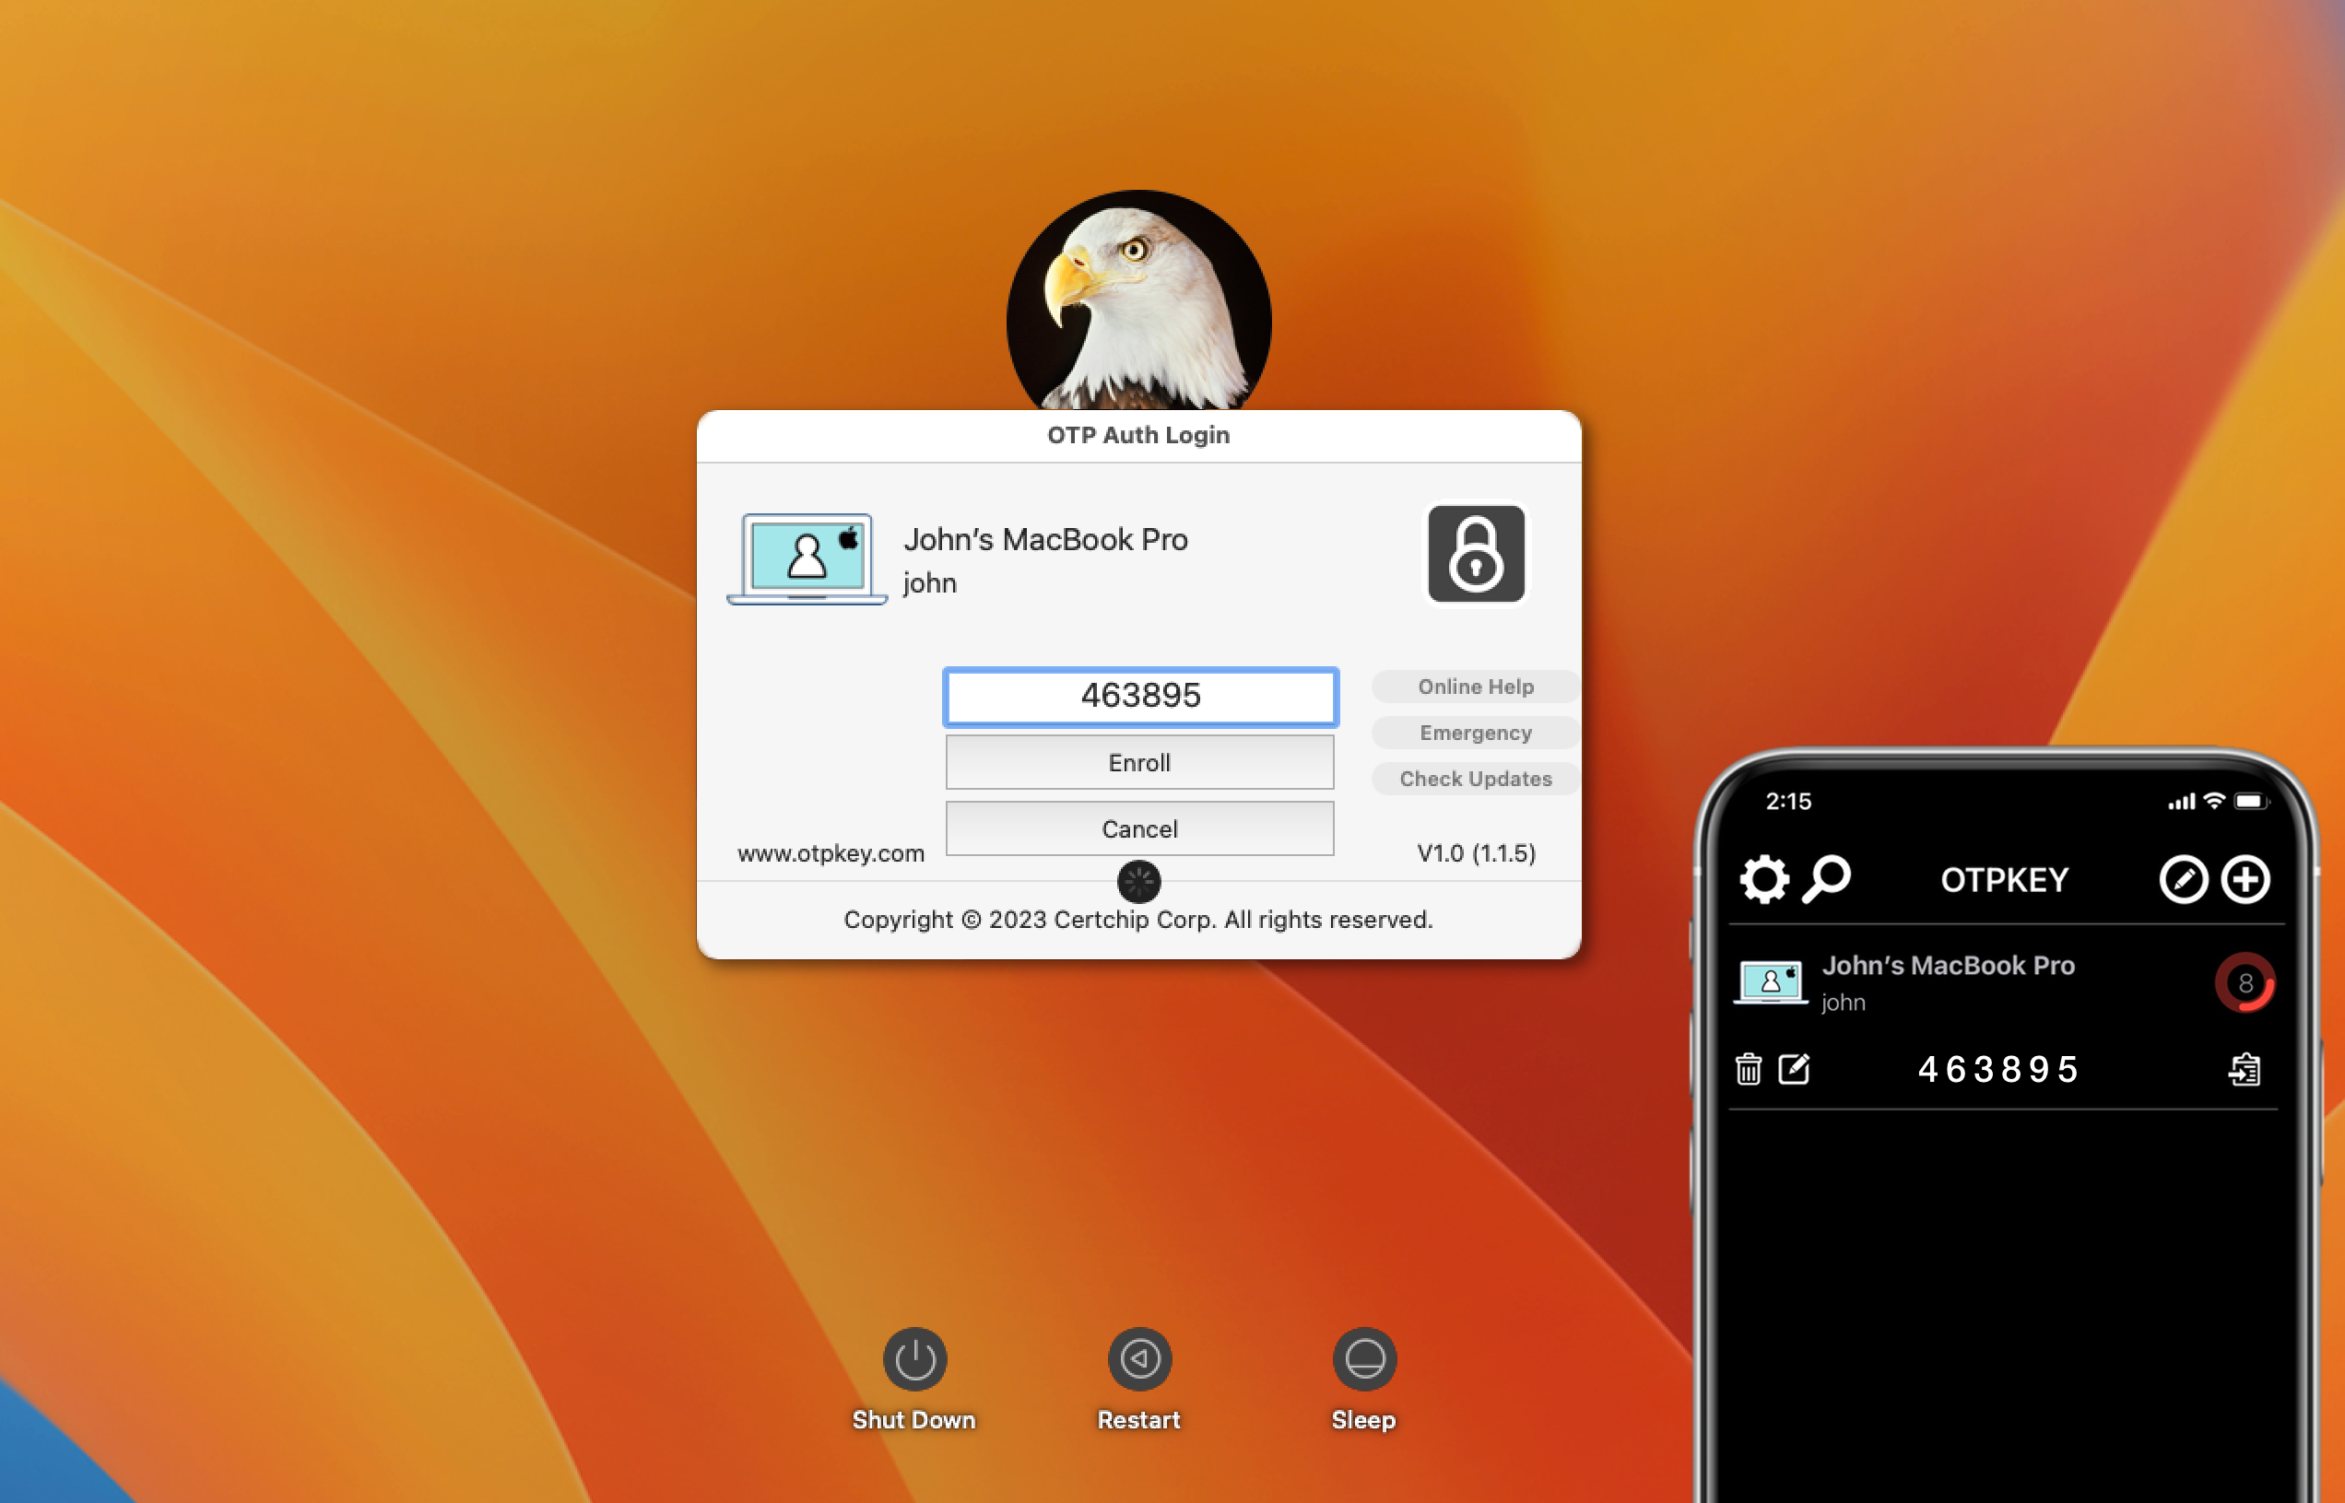Click Check Updates
The height and width of the screenshot is (1503, 2345).
coord(1475,778)
